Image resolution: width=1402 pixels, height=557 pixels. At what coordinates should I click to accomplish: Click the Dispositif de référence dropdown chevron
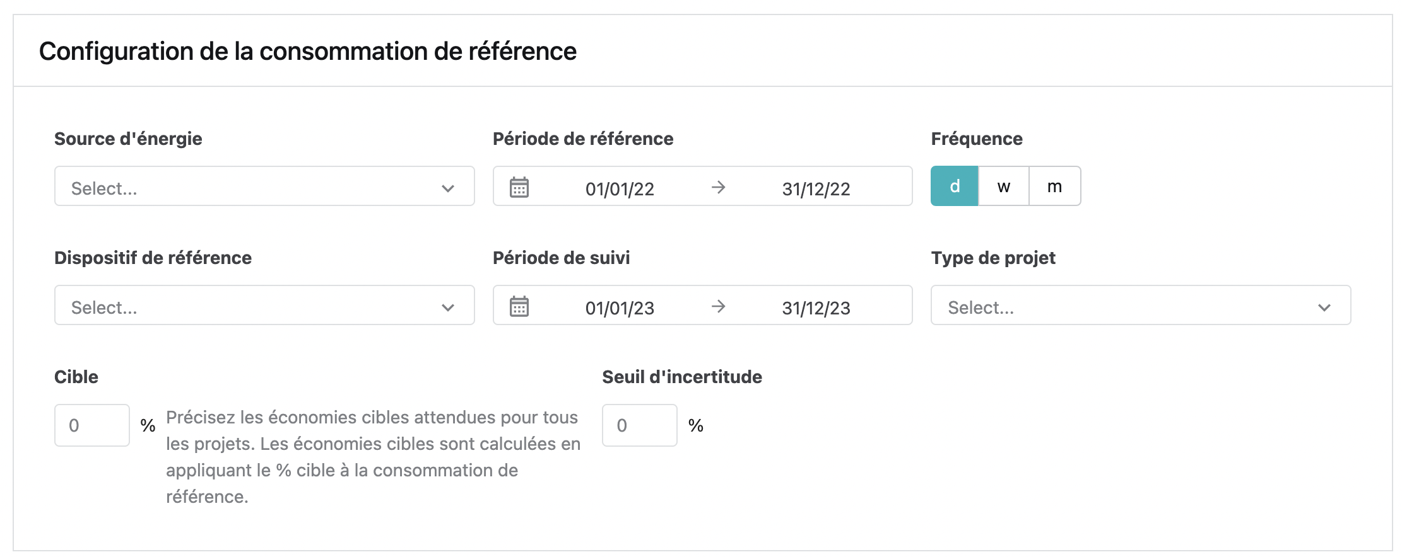click(x=448, y=307)
